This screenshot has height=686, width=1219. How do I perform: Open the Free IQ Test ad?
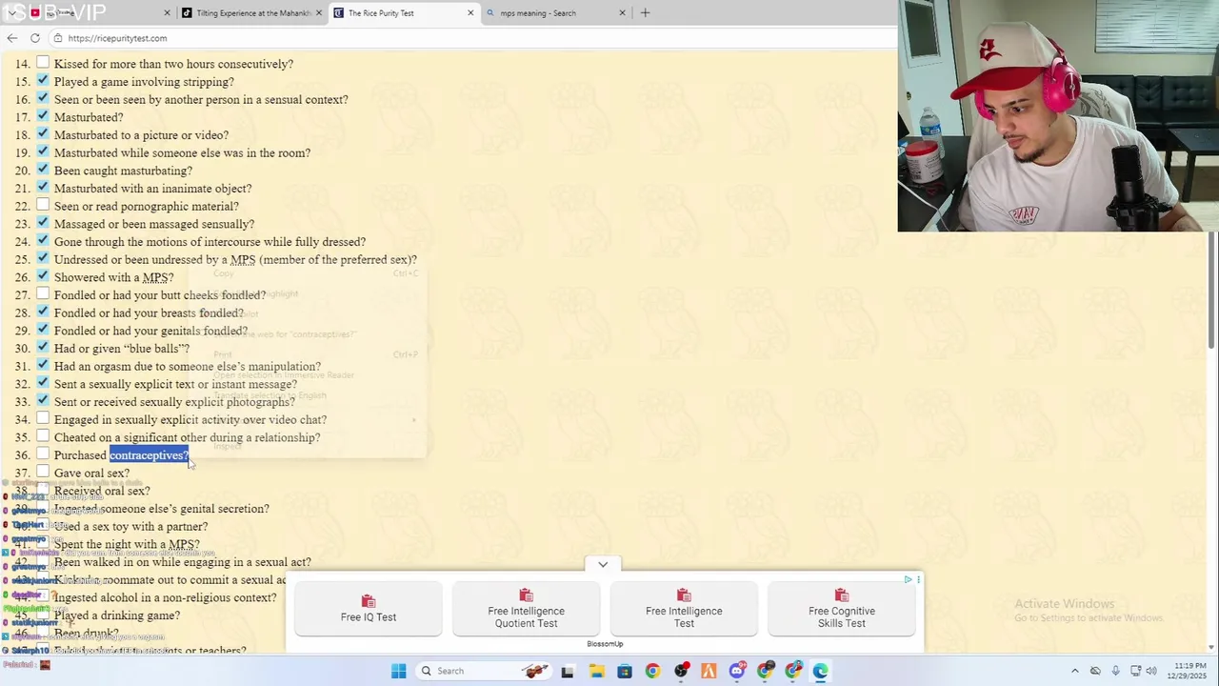coord(369,608)
